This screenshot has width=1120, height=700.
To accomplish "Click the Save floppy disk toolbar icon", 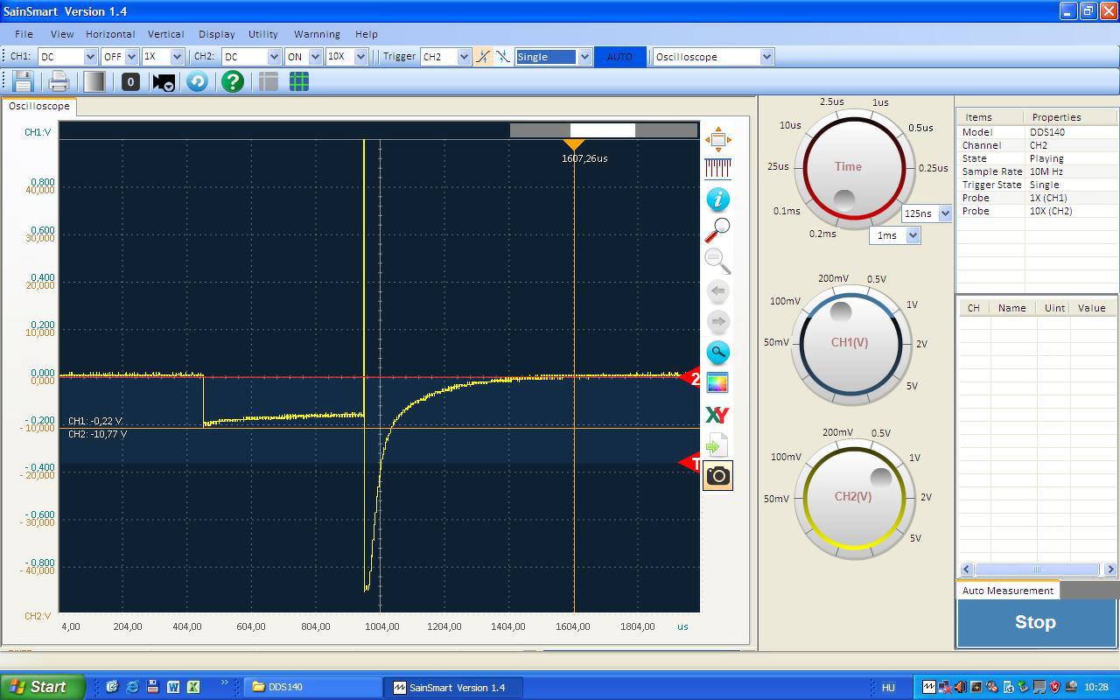I will pos(23,81).
